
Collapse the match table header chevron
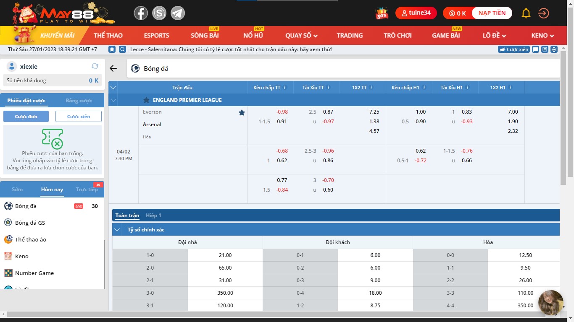pos(113,88)
